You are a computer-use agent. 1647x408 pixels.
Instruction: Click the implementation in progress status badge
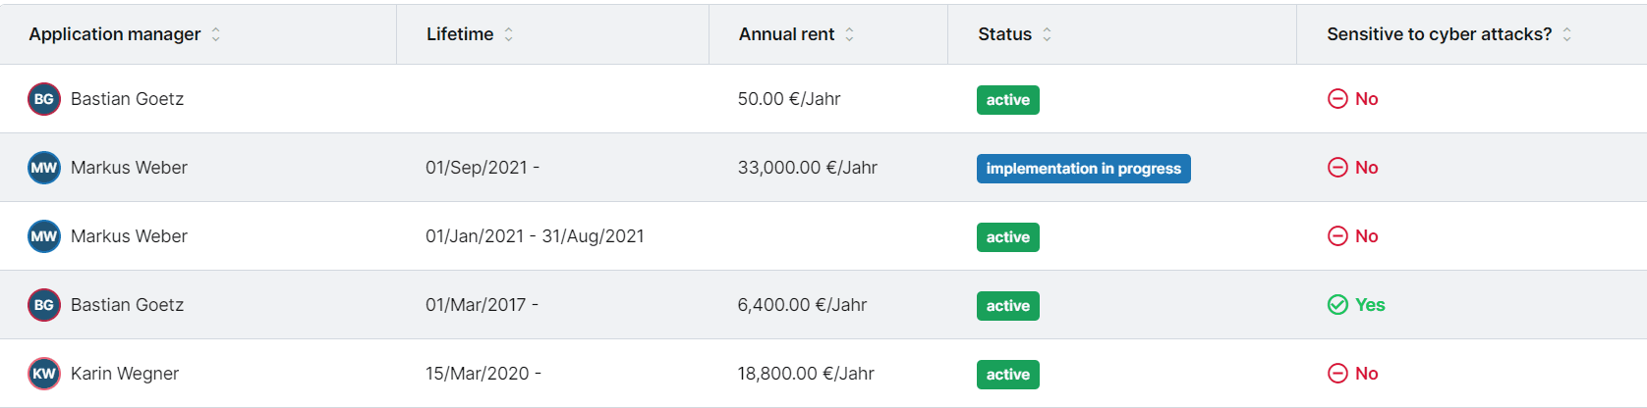pyautogui.click(x=1083, y=169)
